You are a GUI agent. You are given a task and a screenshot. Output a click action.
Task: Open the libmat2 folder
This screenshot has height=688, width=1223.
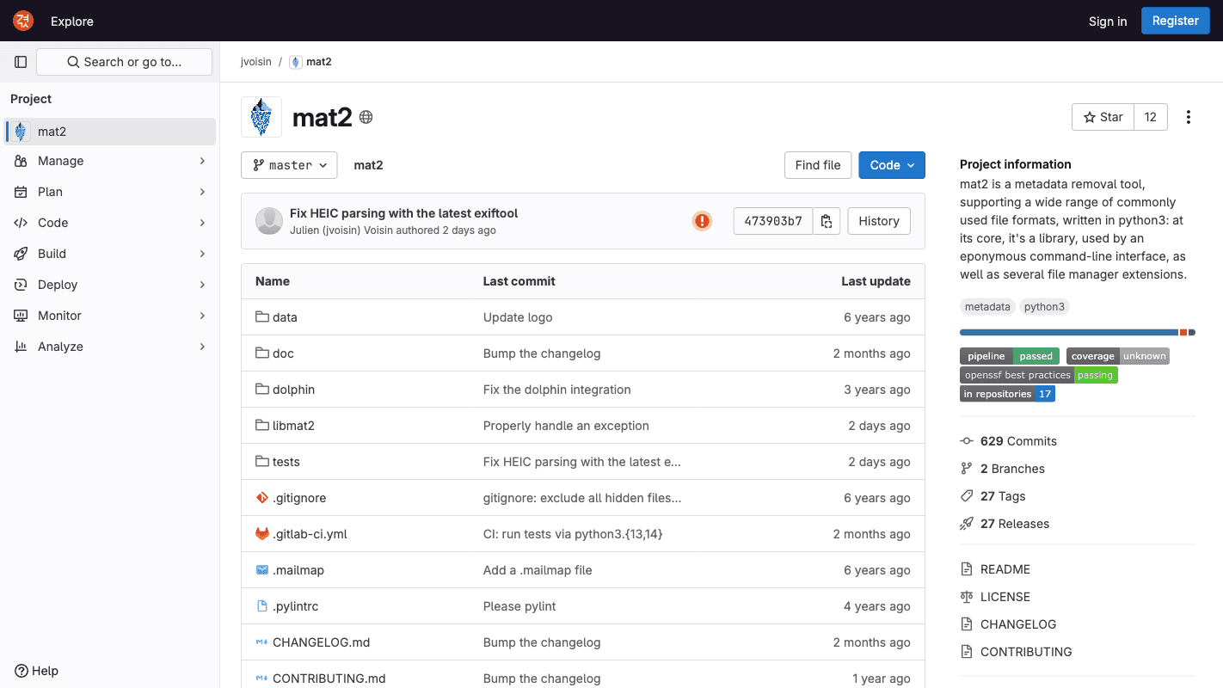(293, 426)
